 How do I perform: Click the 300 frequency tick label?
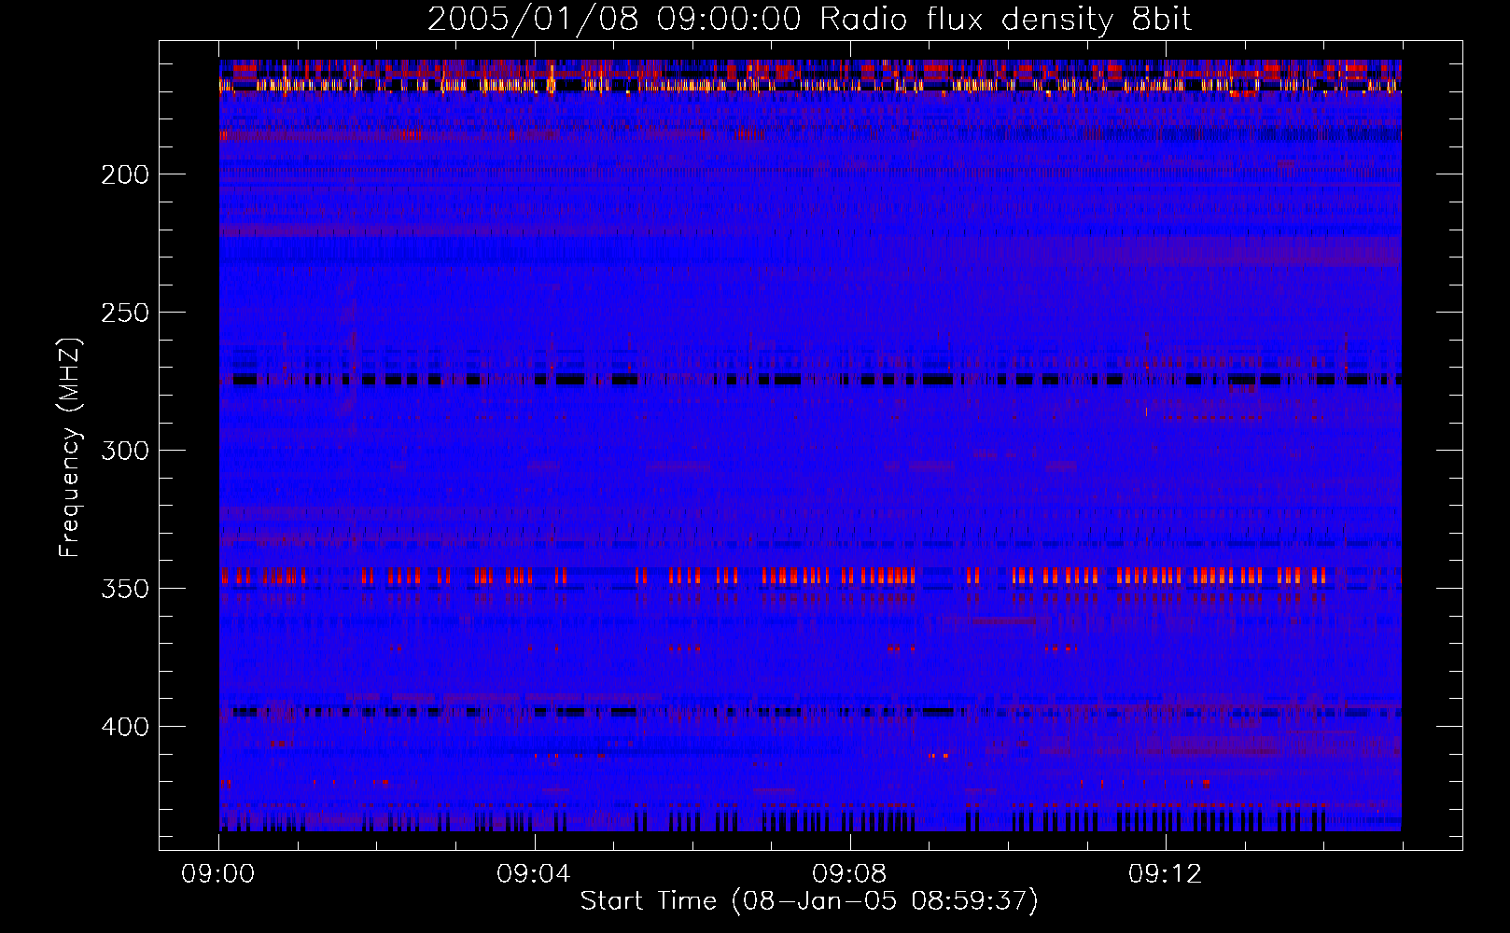tap(125, 451)
